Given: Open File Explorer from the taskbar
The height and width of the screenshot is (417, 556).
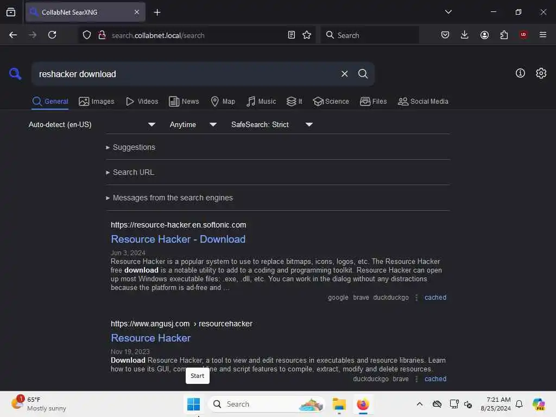Looking at the screenshot, I should tap(339, 404).
